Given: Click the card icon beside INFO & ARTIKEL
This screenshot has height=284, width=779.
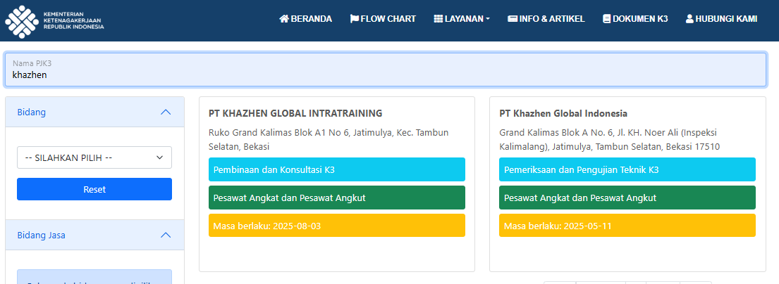Looking at the screenshot, I should (x=513, y=19).
